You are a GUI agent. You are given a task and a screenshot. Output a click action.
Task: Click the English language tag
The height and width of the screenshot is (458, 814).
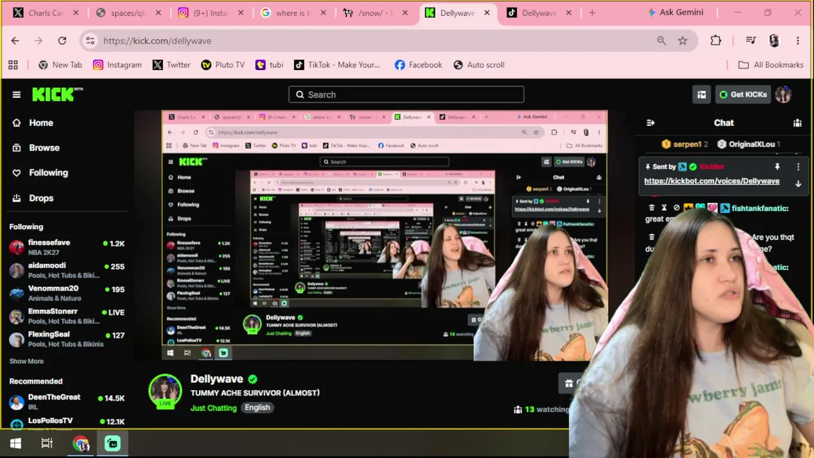tap(258, 408)
